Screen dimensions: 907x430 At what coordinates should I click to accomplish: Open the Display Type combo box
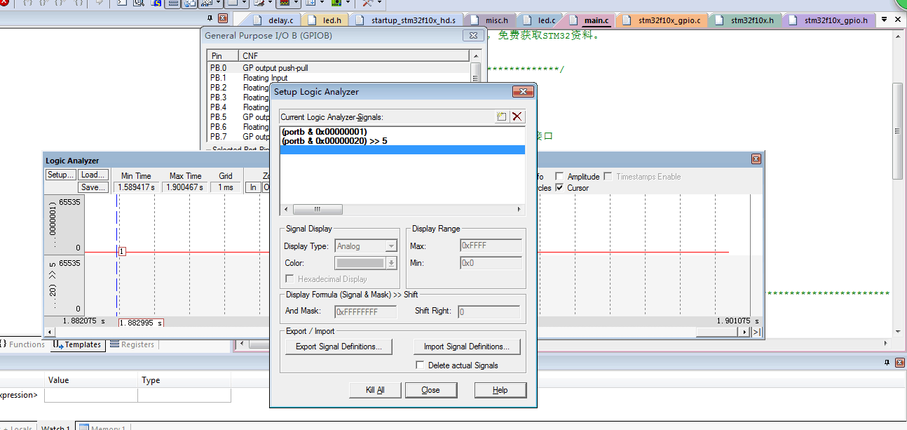(x=366, y=246)
